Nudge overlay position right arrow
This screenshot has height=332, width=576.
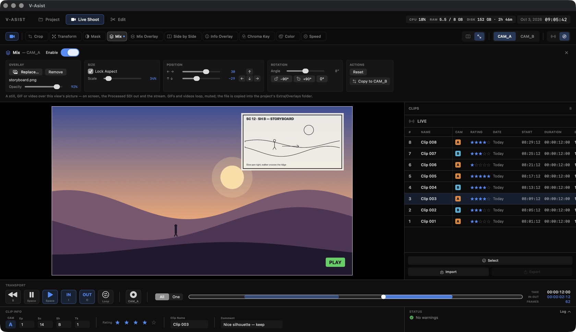[257, 79]
